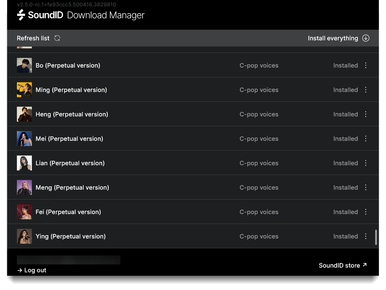
Task: Click Meng's purple thumbnail image
Action: coord(24,187)
